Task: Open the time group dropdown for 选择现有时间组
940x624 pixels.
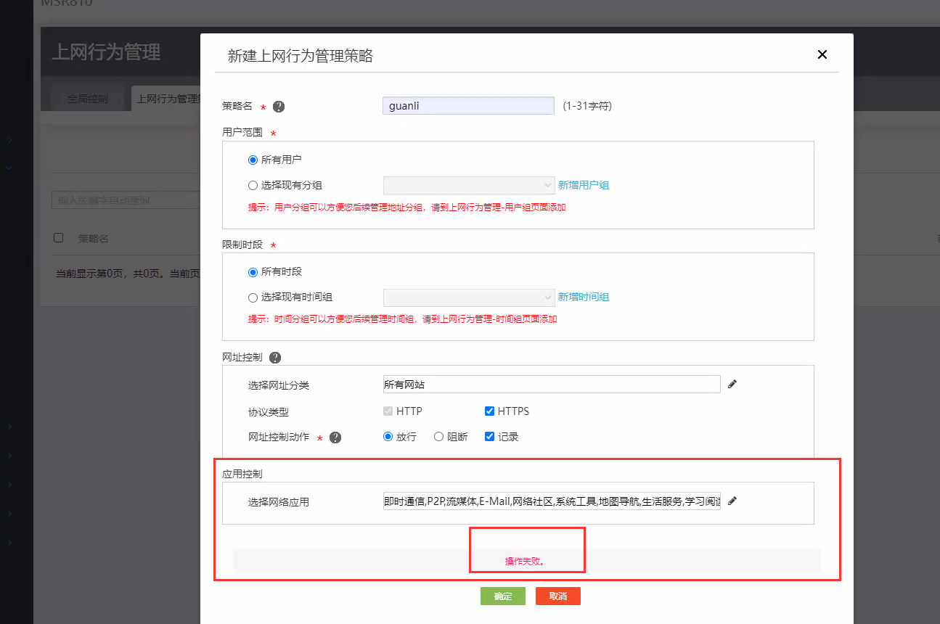Action: coord(469,297)
